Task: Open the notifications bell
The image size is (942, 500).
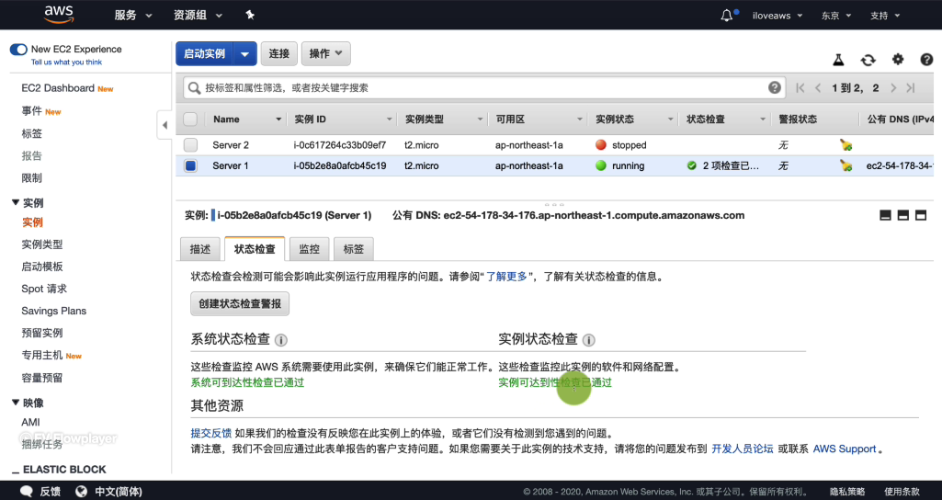Action: 727,16
